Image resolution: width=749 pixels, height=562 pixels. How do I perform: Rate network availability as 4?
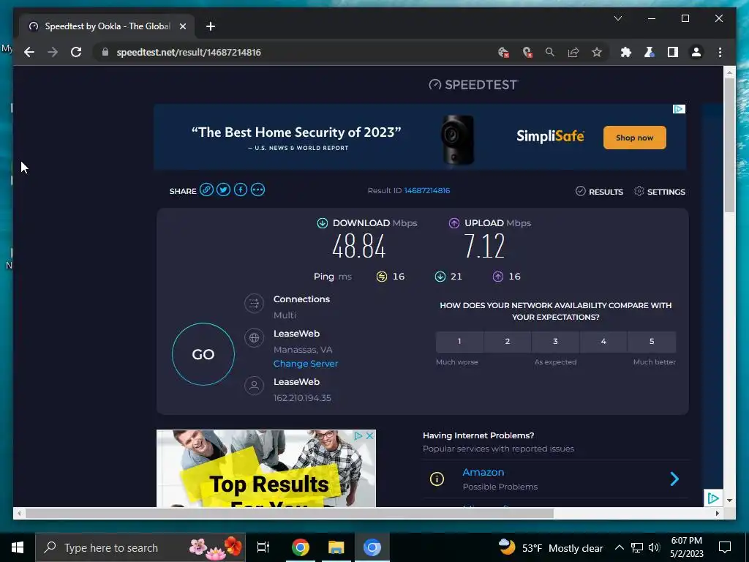coord(603,341)
